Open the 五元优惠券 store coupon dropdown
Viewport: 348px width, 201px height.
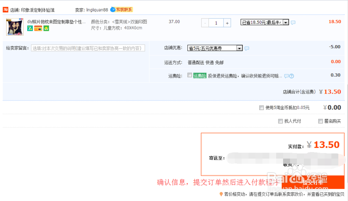[x=239, y=48]
